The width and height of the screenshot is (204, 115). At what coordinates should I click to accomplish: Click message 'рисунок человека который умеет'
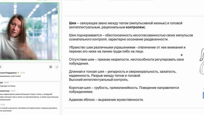click(x=29, y=109)
